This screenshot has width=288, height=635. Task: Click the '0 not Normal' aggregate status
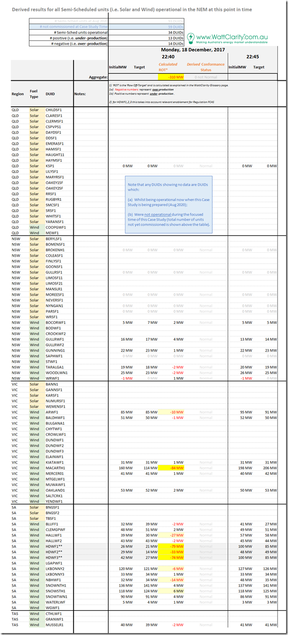coord(206,77)
